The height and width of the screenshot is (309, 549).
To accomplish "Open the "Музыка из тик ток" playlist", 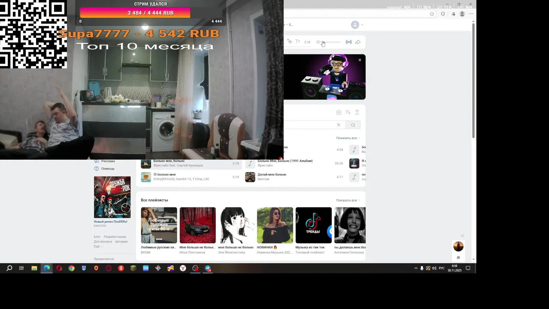I will (x=314, y=225).
